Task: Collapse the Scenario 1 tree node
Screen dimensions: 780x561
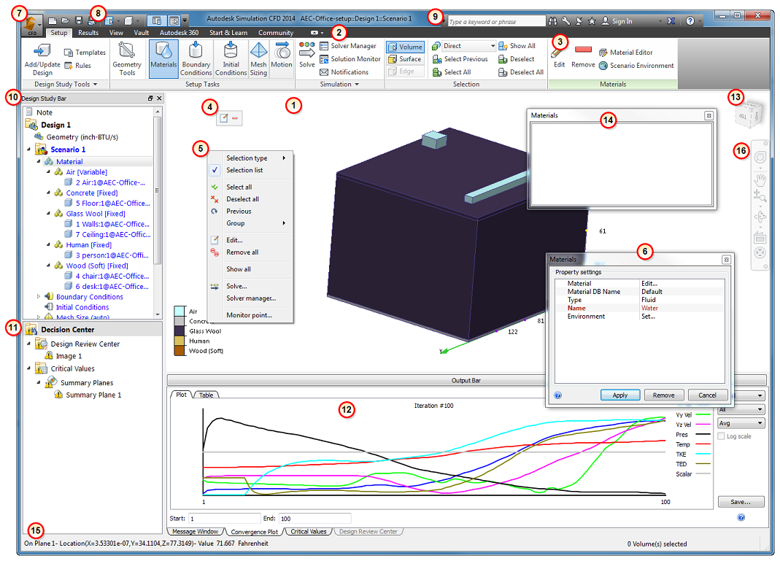Action: click(x=29, y=150)
